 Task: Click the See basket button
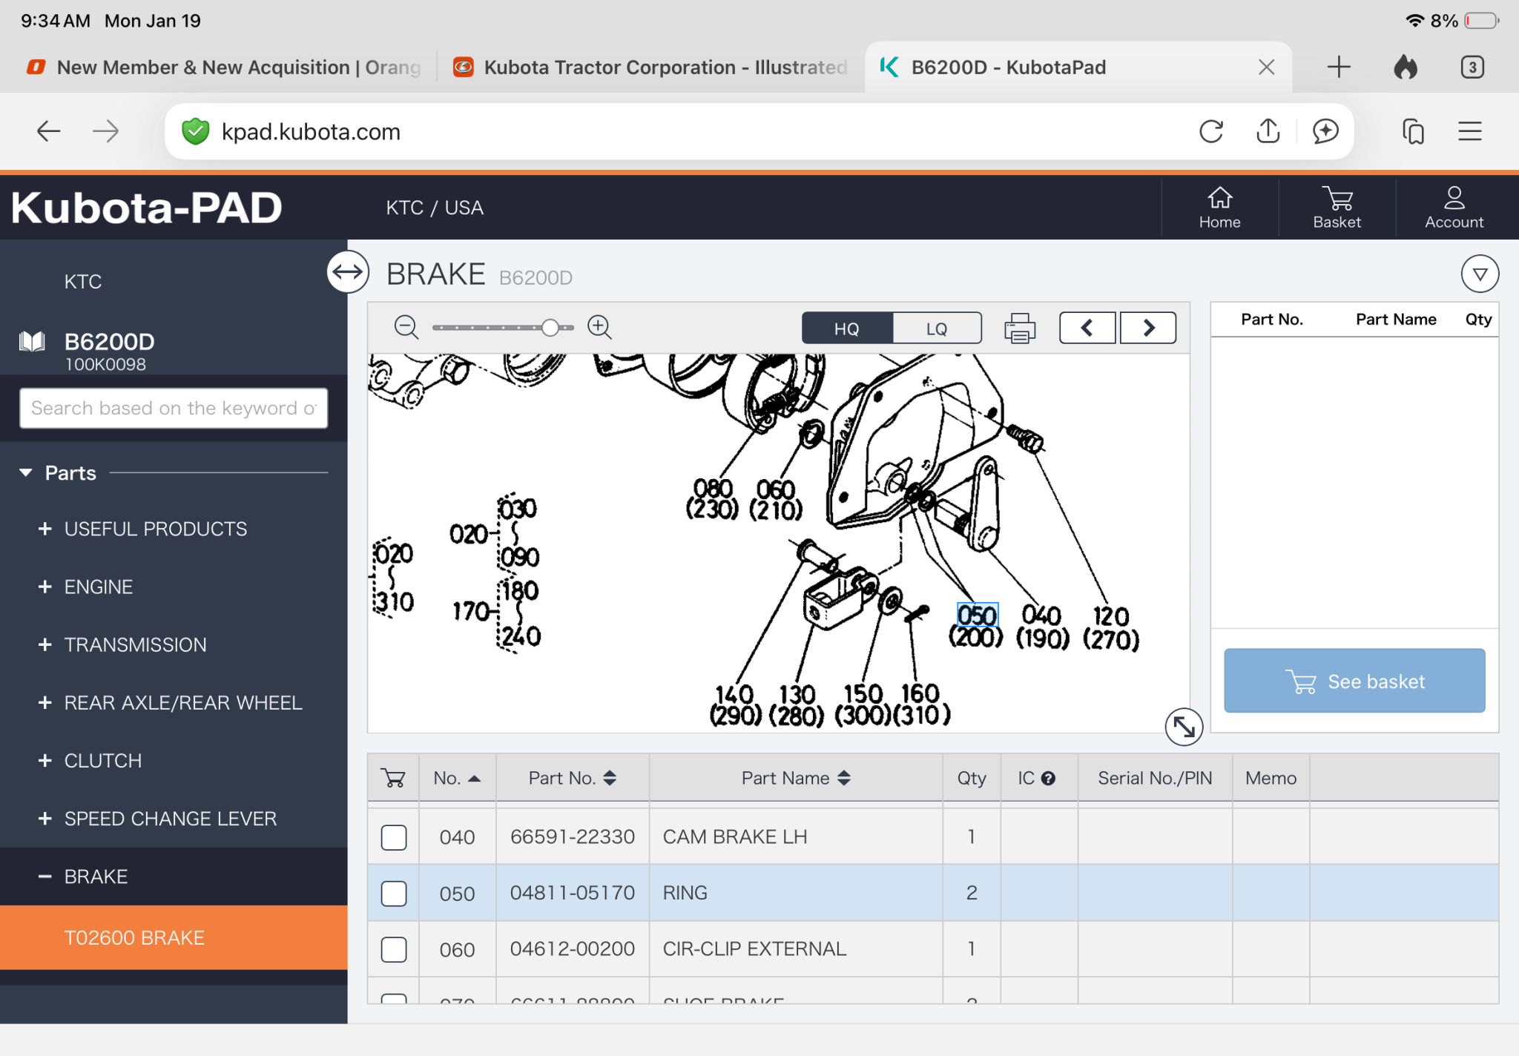(x=1354, y=681)
